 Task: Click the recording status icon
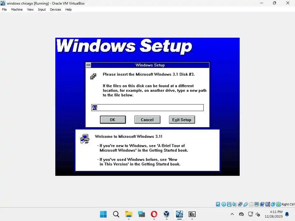[x=262, y=204]
